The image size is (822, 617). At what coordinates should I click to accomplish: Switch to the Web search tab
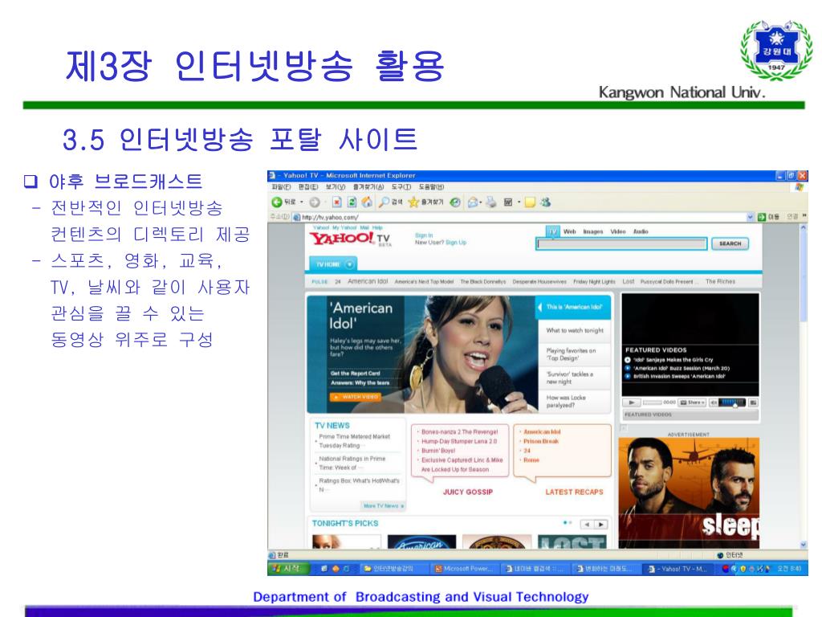[x=569, y=231]
